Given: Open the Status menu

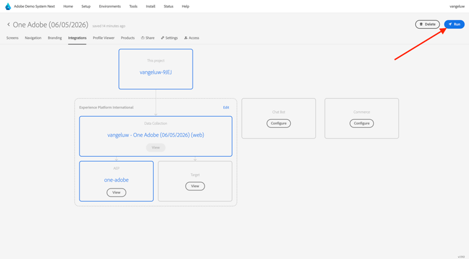Looking at the screenshot, I should coord(168,6).
